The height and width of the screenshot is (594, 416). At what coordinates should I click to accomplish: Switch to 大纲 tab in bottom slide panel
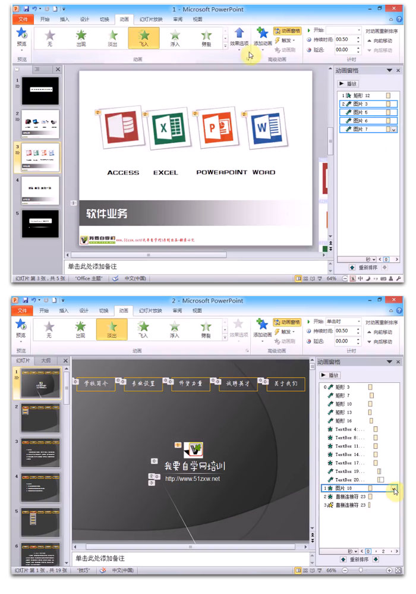(46, 361)
